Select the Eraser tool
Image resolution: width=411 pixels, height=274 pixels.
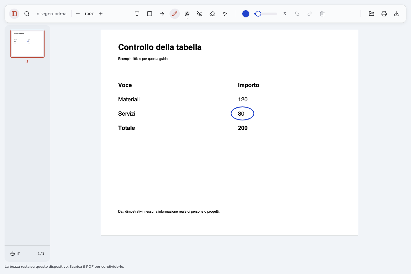point(212,14)
